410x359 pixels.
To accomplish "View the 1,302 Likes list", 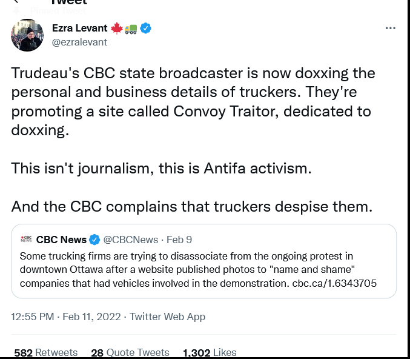I will pos(210,352).
